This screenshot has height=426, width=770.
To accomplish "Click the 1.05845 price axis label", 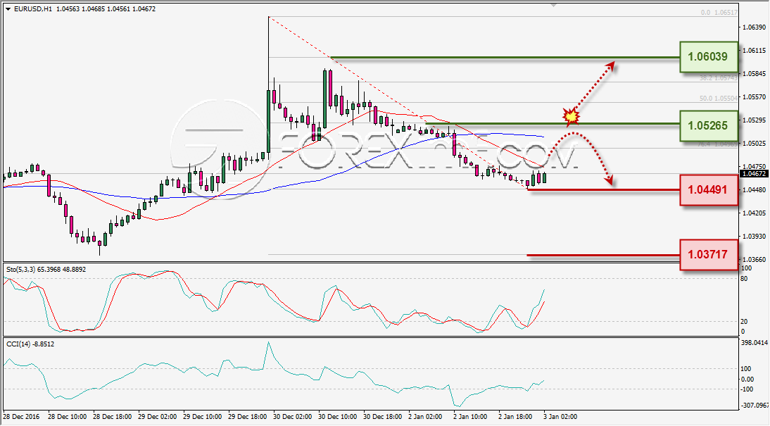I will (x=753, y=74).
